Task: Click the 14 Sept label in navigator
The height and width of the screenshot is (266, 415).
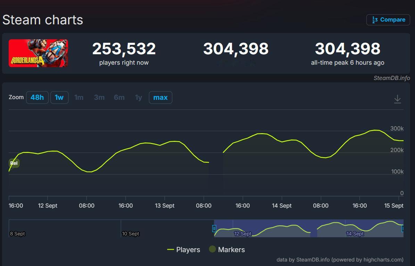Action: pyautogui.click(x=355, y=234)
